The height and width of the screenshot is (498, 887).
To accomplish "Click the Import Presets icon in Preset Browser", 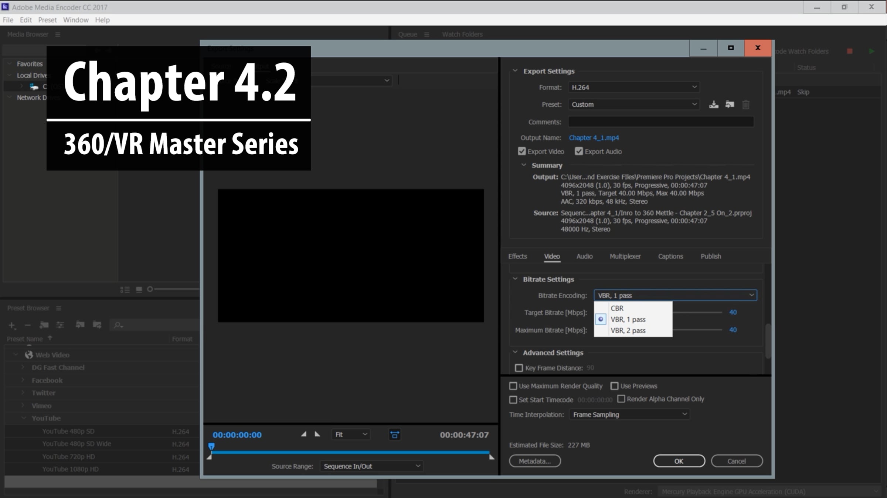I will [80, 324].
